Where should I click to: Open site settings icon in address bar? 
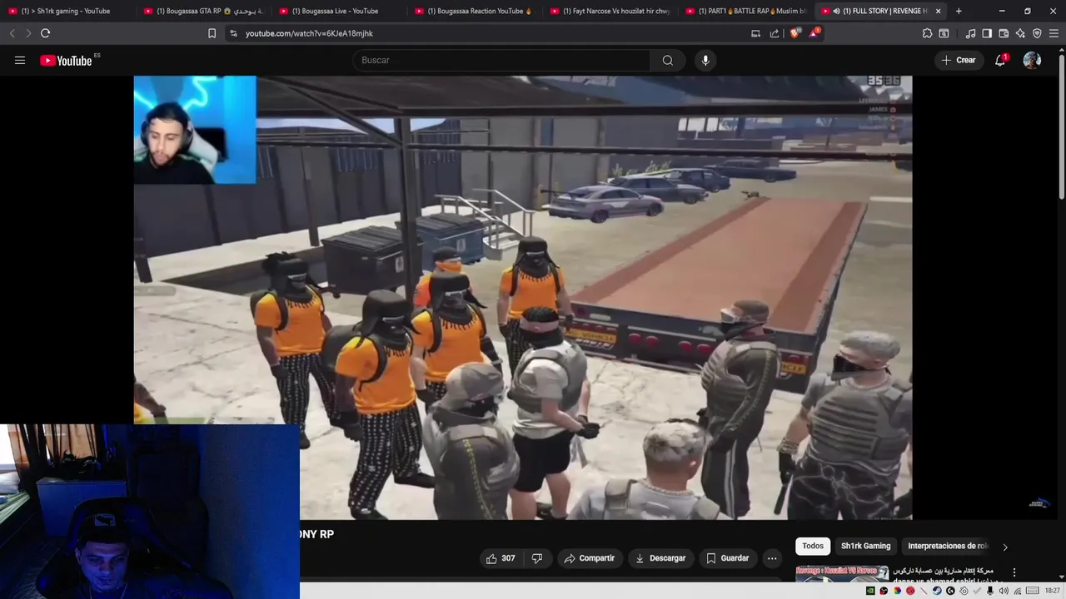[233, 33]
